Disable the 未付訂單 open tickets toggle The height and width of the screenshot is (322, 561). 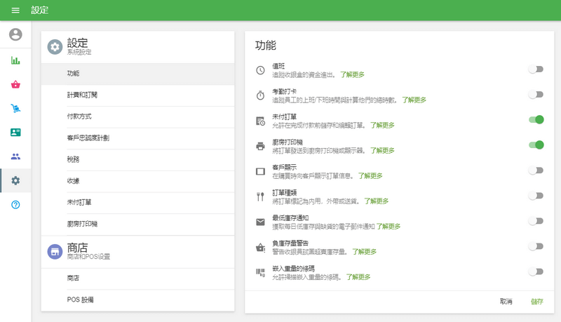point(536,120)
